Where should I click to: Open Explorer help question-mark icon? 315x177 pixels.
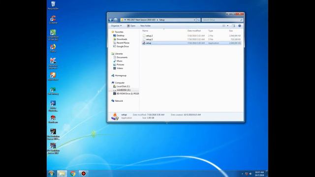(x=240, y=26)
